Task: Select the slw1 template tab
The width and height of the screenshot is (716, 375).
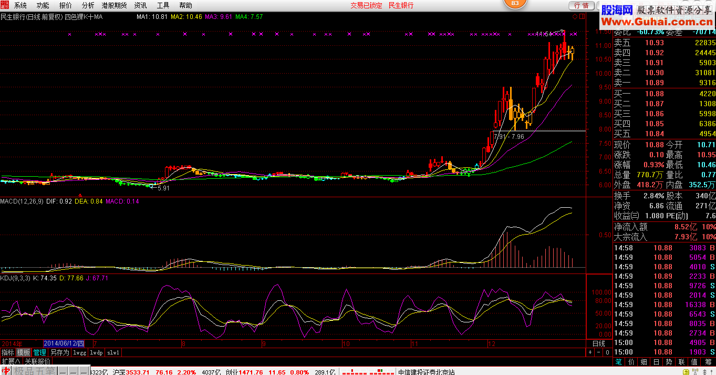Action: 113,352
